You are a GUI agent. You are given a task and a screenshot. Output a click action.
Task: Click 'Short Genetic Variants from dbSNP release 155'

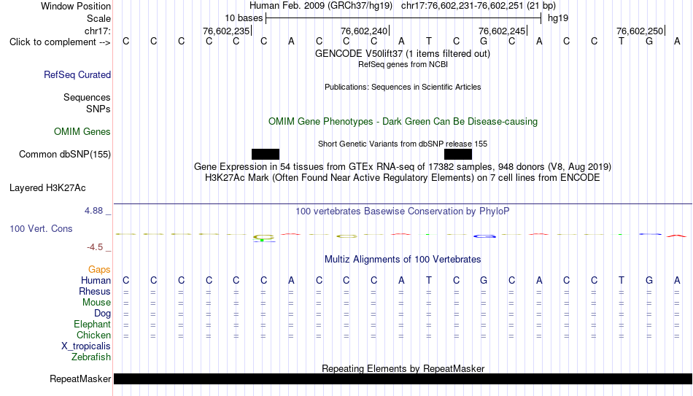403,144
